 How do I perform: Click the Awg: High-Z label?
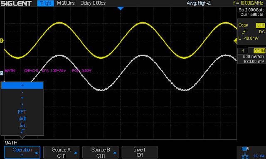pyautogui.click(x=199, y=3)
